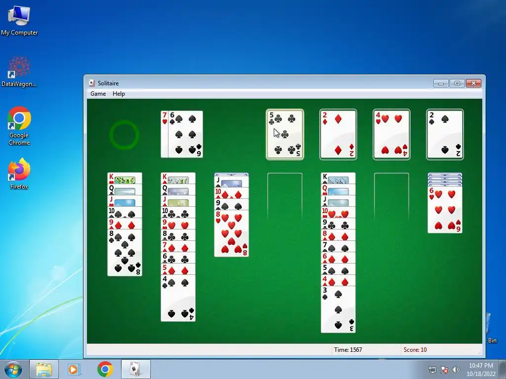Open the Firefox desktop shortcut

(19, 174)
